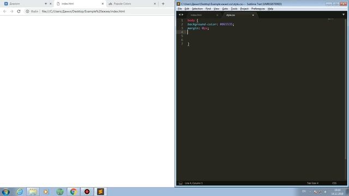Reload the index.html page
The image size is (349, 196).
(19, 11)
